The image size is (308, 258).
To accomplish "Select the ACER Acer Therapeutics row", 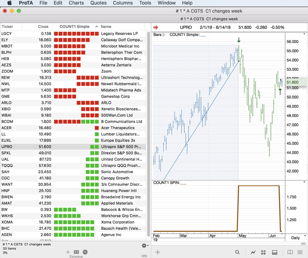I will (73, 128).
